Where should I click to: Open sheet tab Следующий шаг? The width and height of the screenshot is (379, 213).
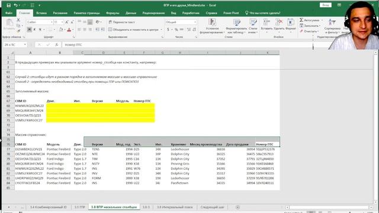click(x=213, y=207)
